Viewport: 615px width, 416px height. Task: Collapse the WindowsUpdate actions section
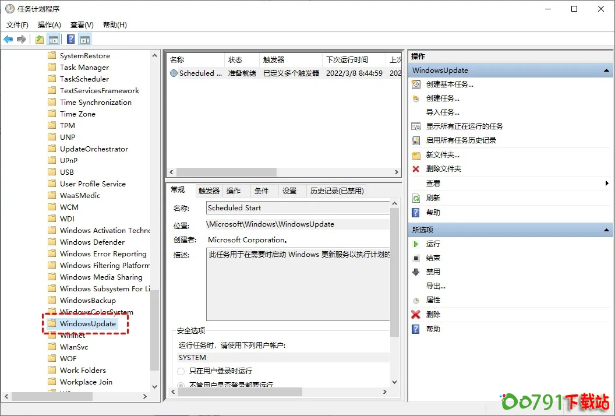tap(607, 70)
